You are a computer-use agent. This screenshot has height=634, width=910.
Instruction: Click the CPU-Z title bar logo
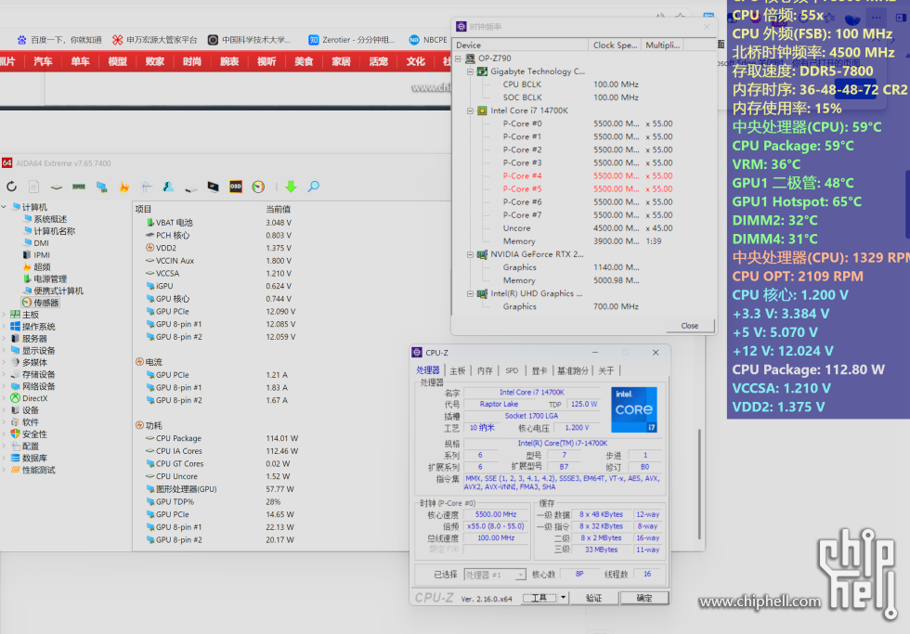point(417,353)
